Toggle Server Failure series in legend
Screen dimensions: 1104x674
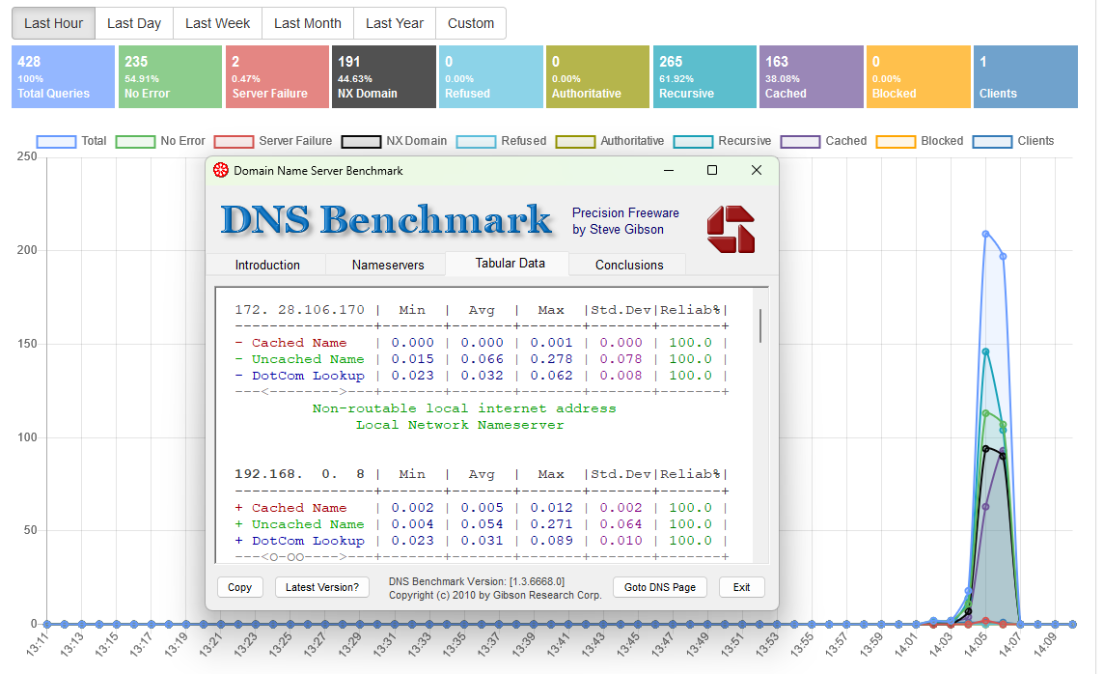pos(272,141)
